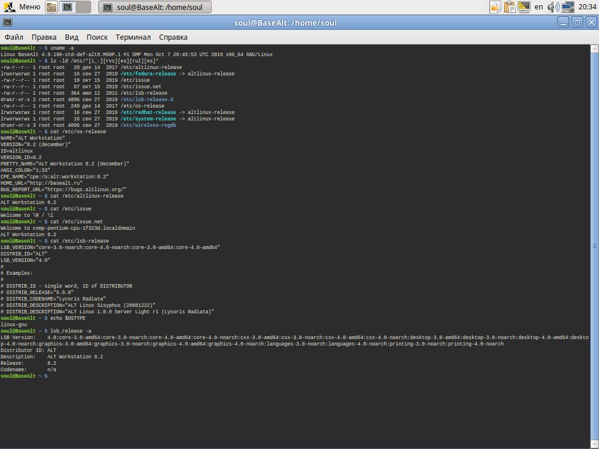
Task: Click the 'Linux BaseAlt 4.9.196-std-def-alt0.M80P.1' output line
Action: [136, 54]
